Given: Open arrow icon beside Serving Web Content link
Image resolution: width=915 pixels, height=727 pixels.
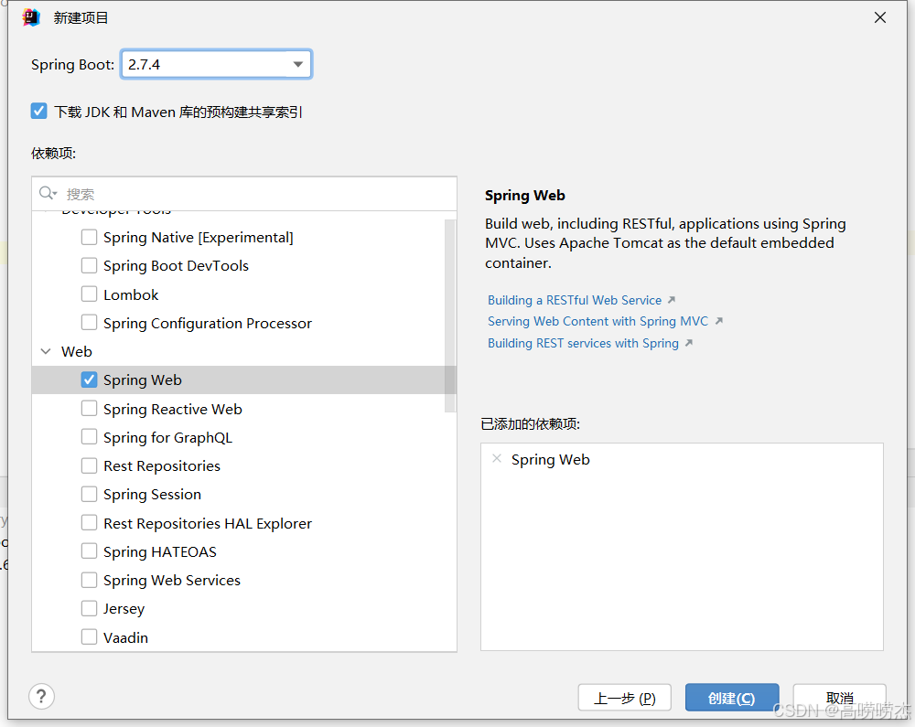Looking at the screenshot, I should click(x=719, y=321).
